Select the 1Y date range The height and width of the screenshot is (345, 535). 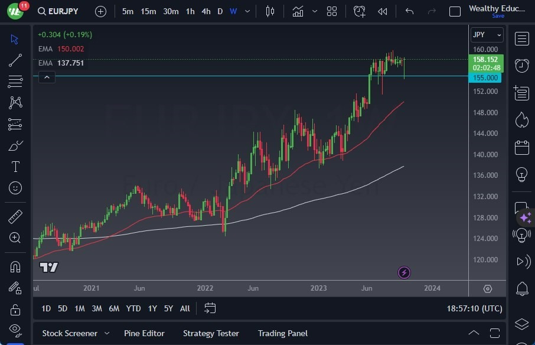pos(152,308)
